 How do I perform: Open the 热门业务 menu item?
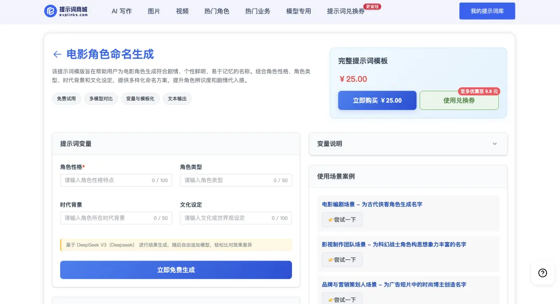pyautogui.click(x=258, y=11)
